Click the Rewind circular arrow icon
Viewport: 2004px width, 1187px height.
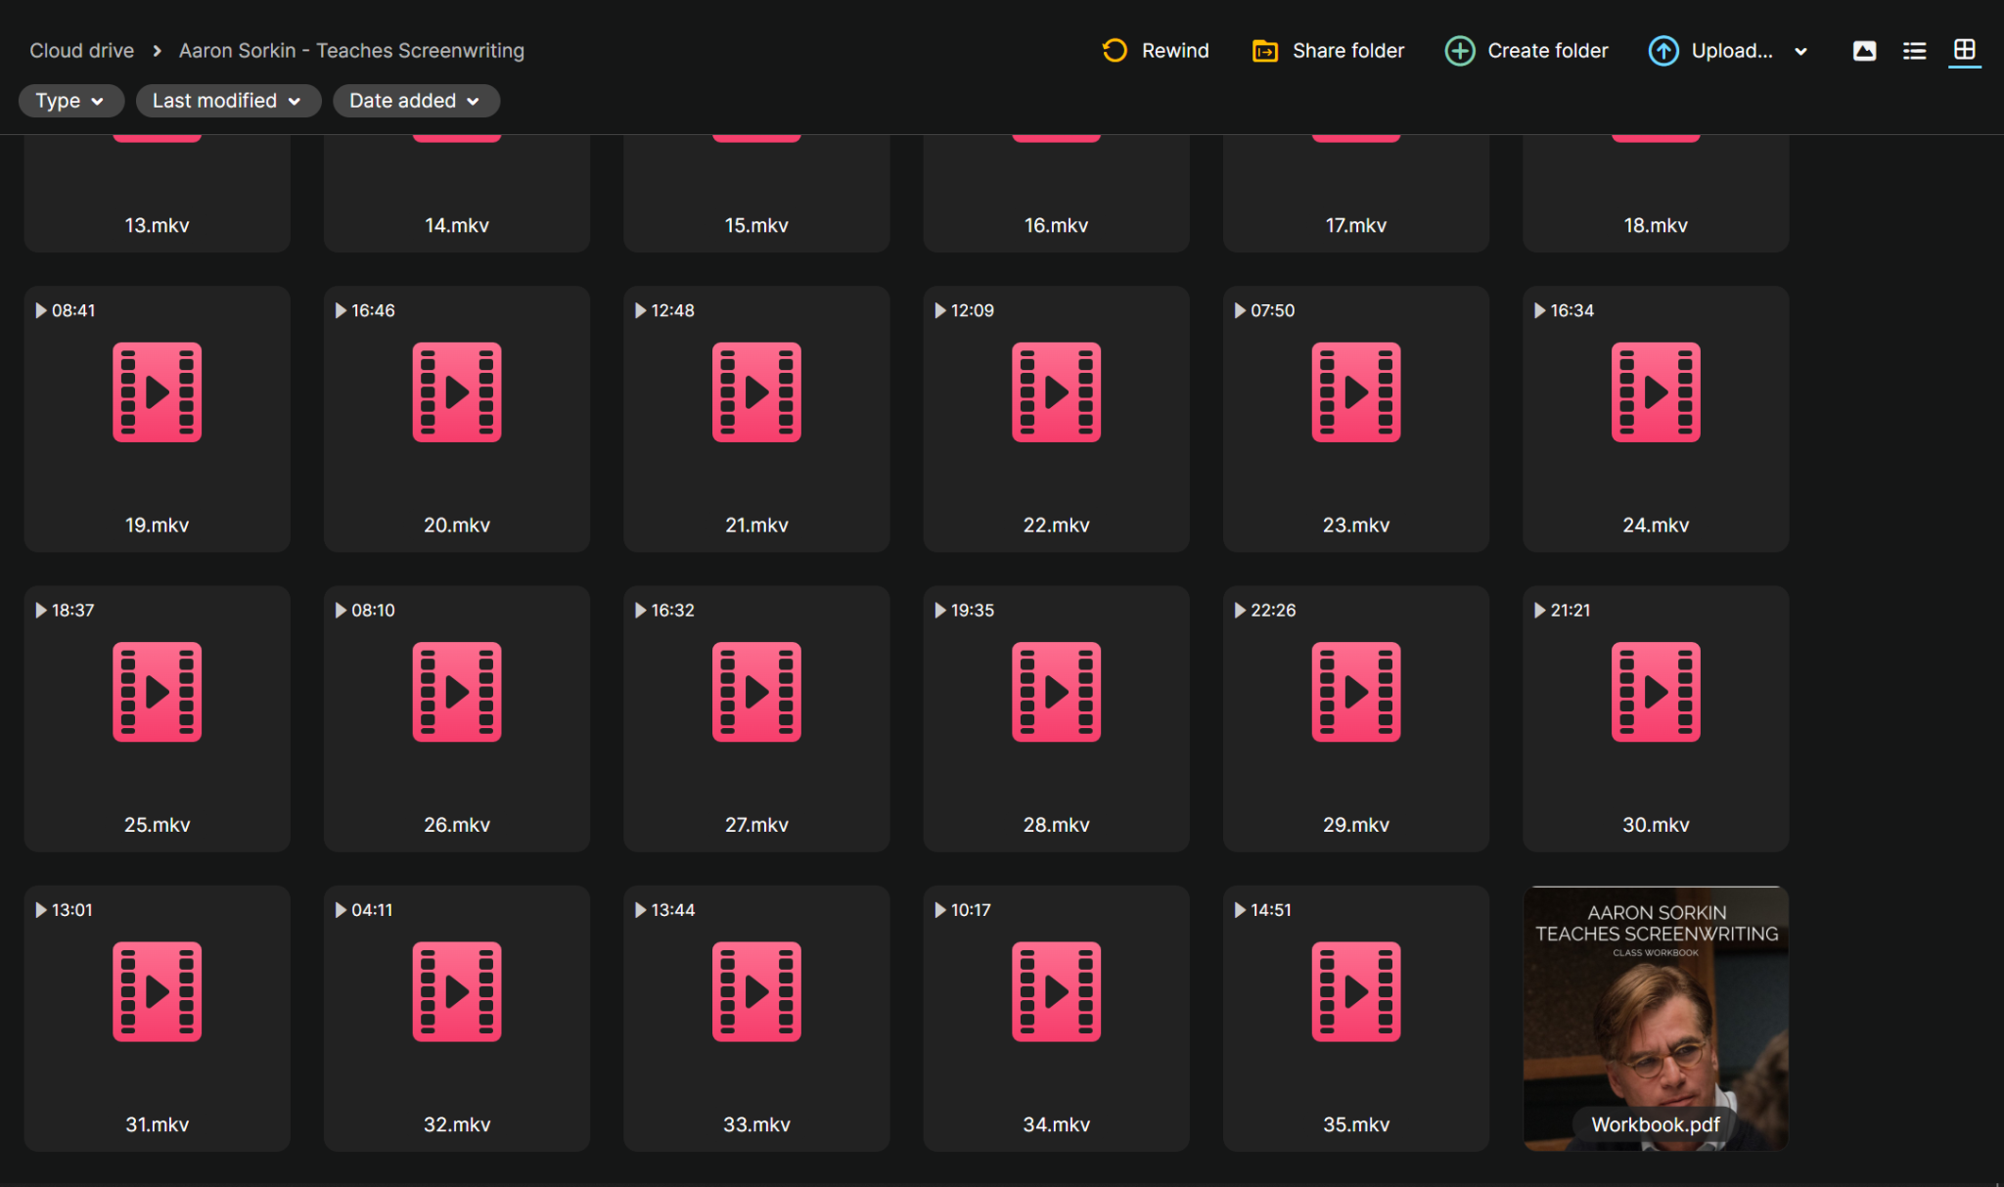point(1115,50)
